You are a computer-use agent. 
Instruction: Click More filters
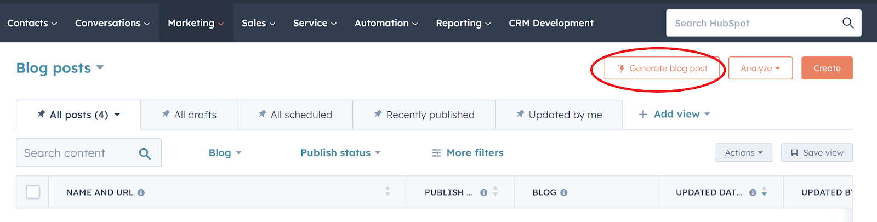click(468, 153)
